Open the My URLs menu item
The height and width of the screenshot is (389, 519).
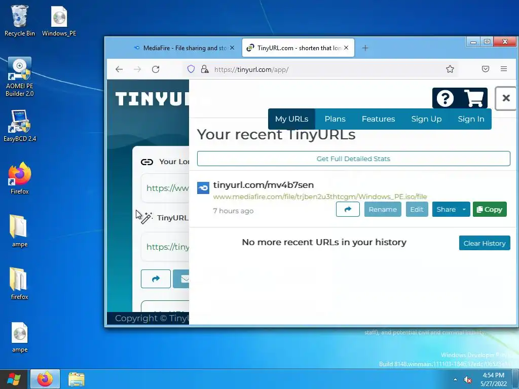291,119
